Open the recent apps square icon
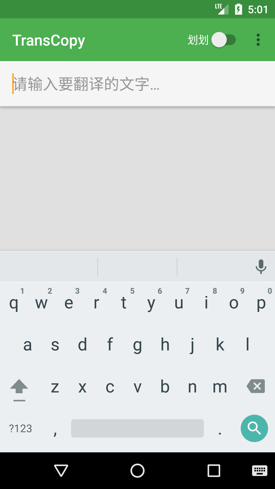 214,470
